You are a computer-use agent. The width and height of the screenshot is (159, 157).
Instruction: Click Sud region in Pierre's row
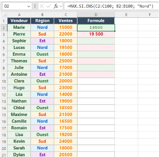pos(42,34)
